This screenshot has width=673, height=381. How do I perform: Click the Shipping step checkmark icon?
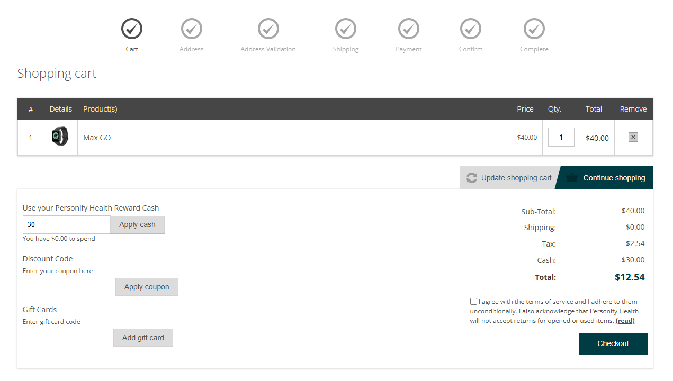[346, 29]
